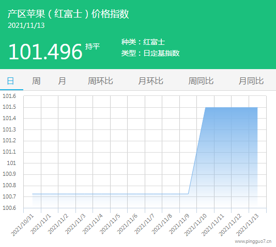Show the 周环比 week-over-week tab
The width and height of the screenshot is (276, 247).
pyautogui.click(x=100, y=81)
